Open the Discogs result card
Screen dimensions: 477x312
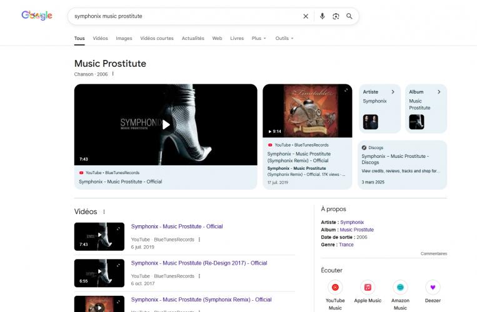[x=403, y=165]
